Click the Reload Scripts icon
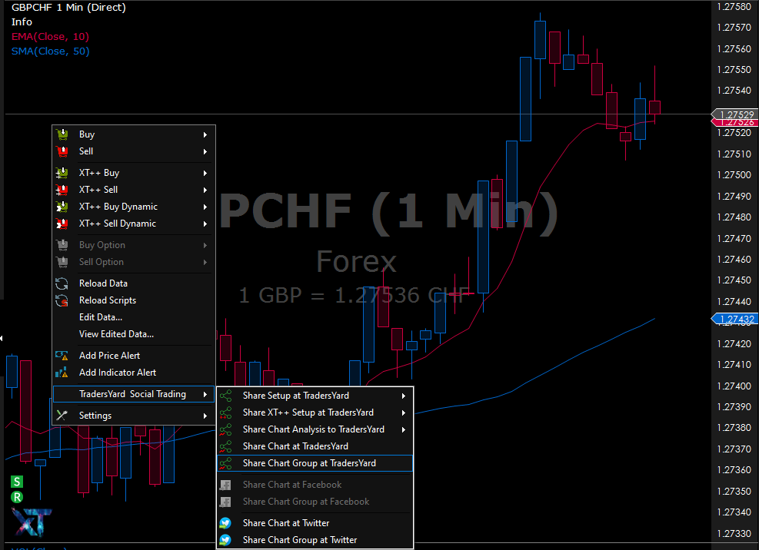Screen dimensions: 759x550 click(x=62, y=300)
